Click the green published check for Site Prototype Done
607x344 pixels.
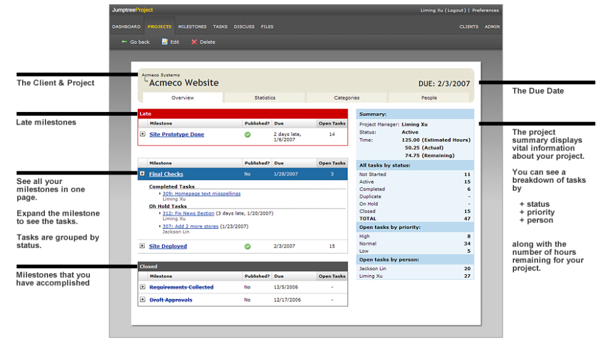point(247,135)
